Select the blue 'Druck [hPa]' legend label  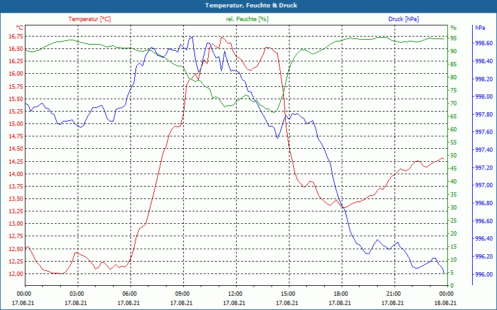point(403,19)
